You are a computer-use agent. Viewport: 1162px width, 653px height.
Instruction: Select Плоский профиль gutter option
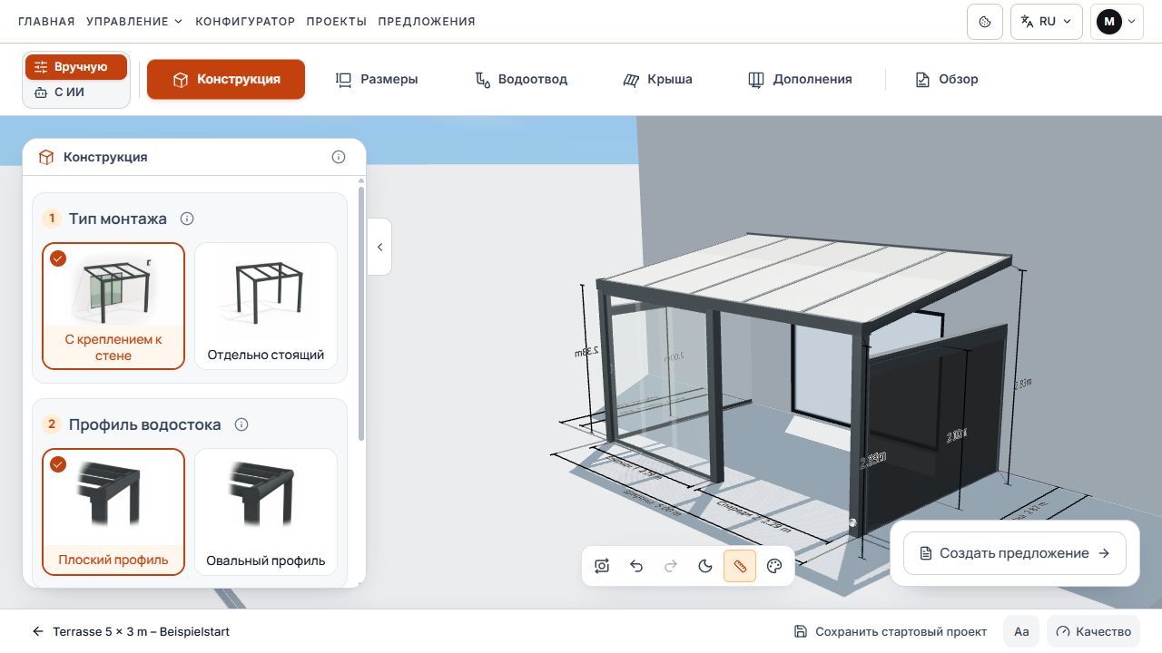[x=113, y=512]
